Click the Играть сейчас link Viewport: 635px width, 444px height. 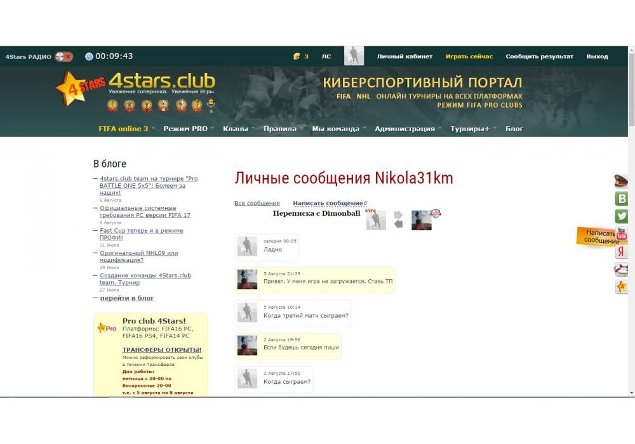[x=469, y=56]
